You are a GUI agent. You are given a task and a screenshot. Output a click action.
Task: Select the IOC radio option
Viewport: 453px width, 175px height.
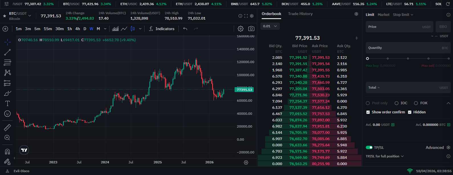tap(397, 103)
